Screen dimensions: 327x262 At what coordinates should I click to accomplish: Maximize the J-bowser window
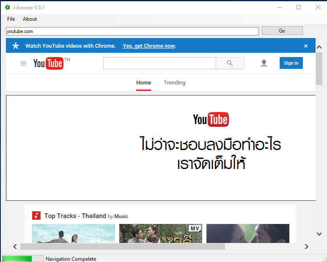tap(299, 7)
